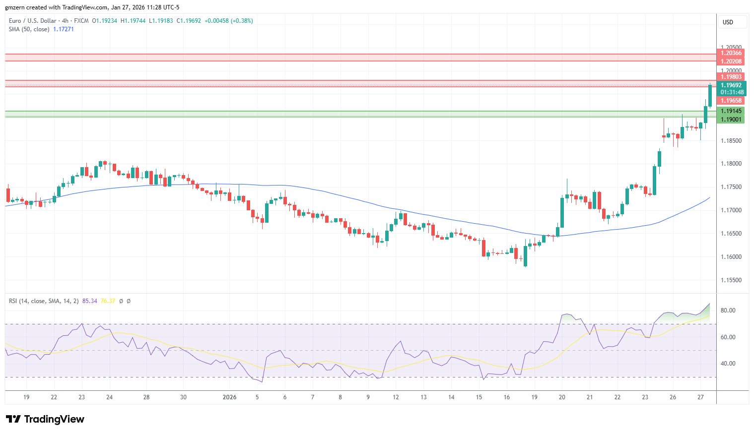Select the RSI (14, close, SMA, 14, 2) label
Screen dimensions: 754x434
(44, 301)
